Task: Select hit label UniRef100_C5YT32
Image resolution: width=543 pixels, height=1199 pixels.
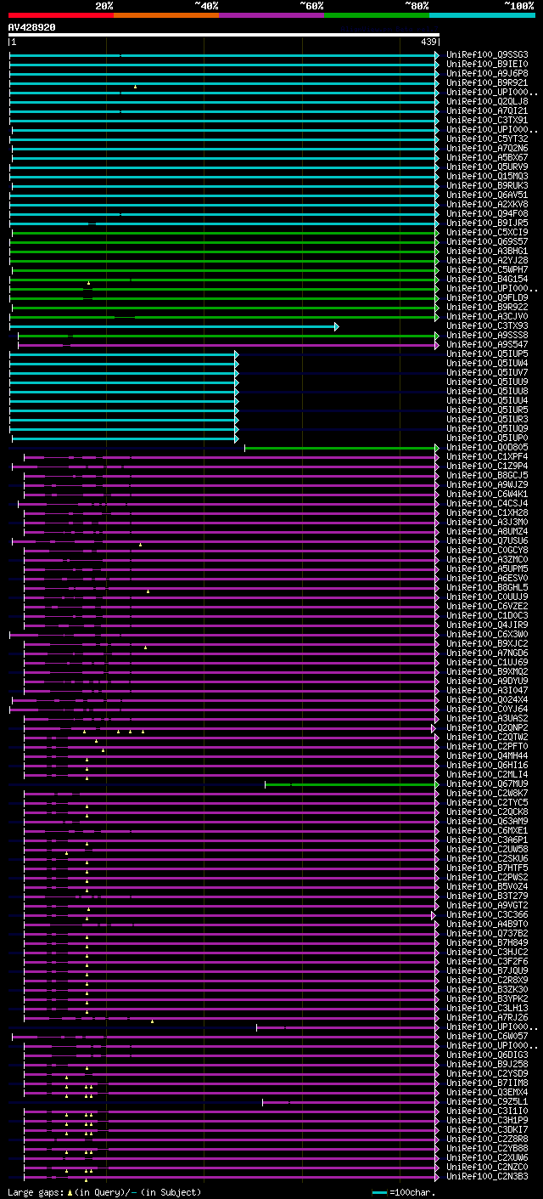Action: (x=487, y=139)
